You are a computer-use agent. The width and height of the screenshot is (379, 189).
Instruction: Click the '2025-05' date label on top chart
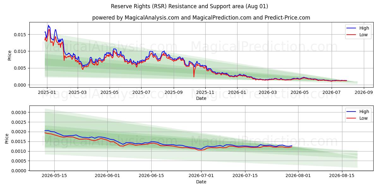110,92
